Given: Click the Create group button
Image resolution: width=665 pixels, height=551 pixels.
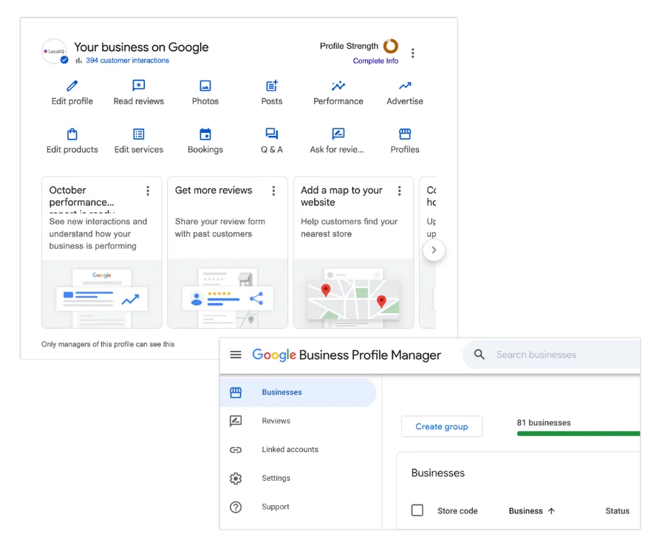Looking at the screenshot, I should click(x=442, y=426).
